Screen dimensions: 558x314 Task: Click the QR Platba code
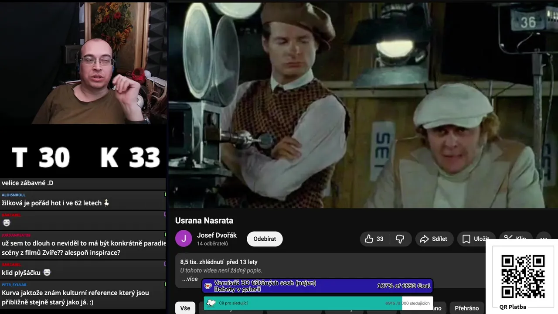point(523,276)
